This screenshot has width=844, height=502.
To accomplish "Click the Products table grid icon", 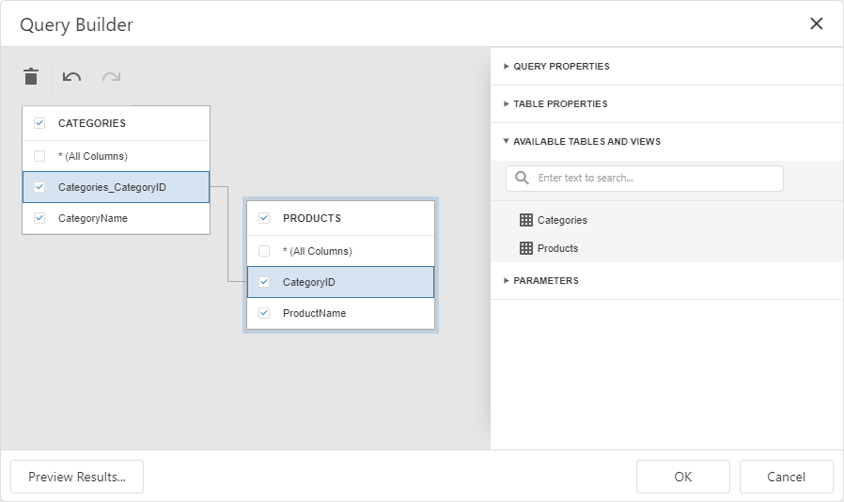I will [x=526, y=248].
